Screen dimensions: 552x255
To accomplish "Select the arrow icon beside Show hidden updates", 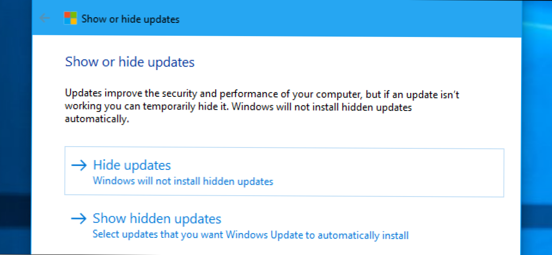I will [x=79, y=218].
